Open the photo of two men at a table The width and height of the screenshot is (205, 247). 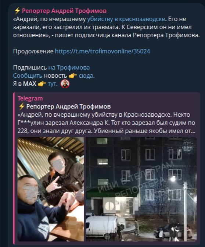click(x=51, y=189)
